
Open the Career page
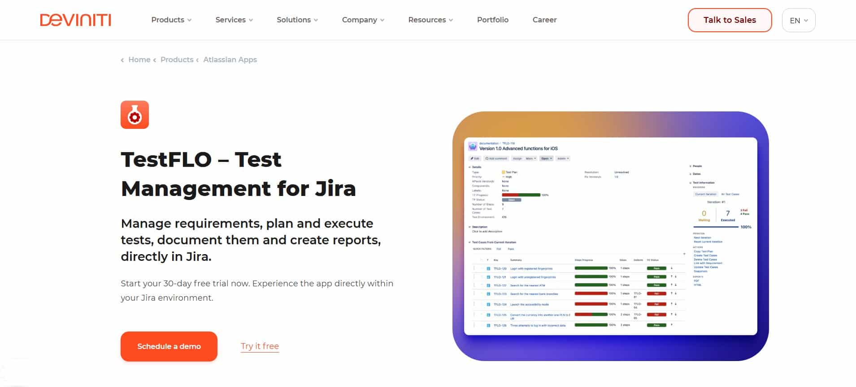click(x=544, y=20)
